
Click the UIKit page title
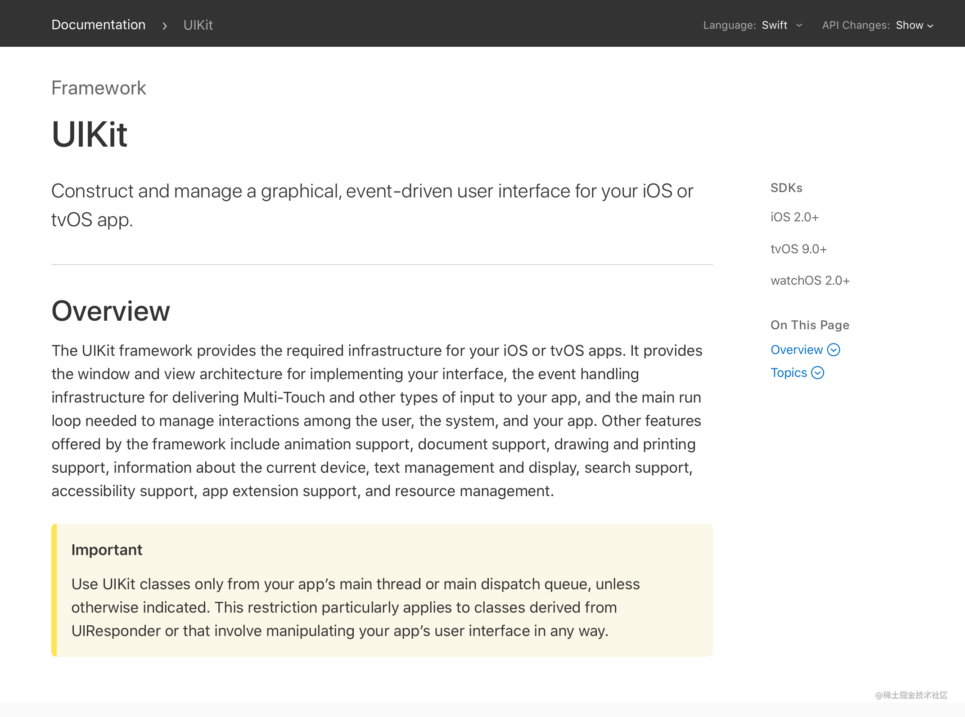pyautogui.click(x=89, y=134)
